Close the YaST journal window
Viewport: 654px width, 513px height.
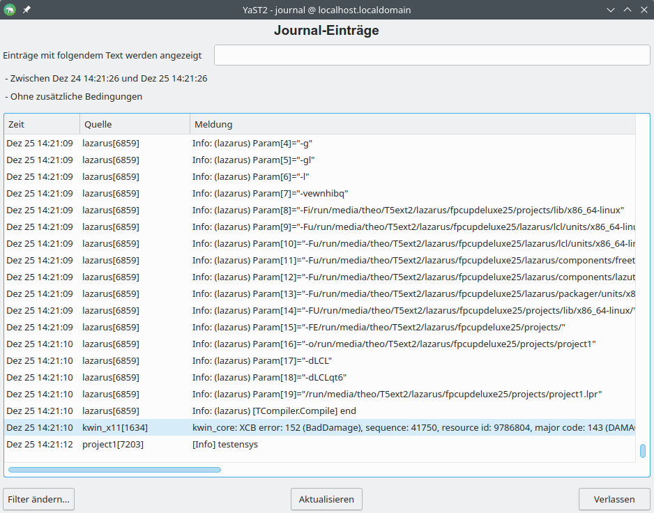tap(643, 10)
